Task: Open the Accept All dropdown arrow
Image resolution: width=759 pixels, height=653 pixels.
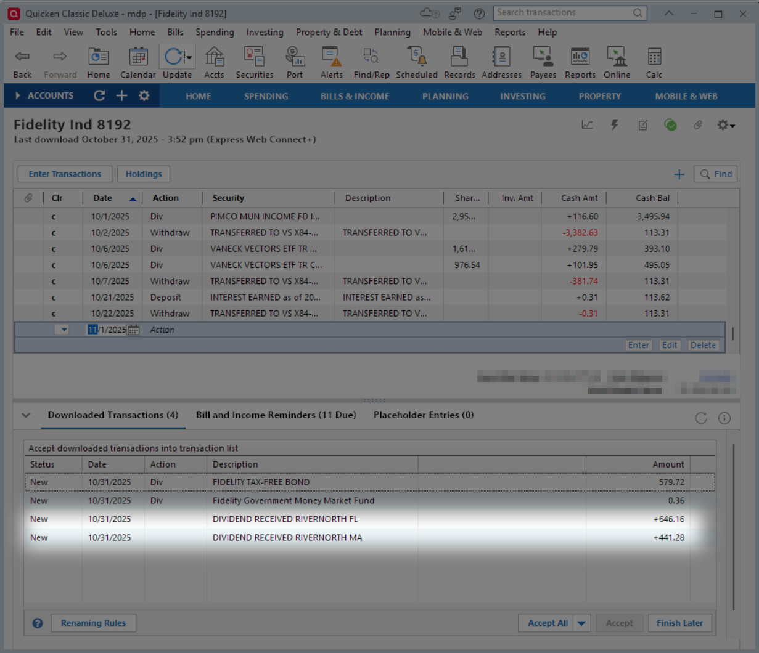Action: [581, 623]
